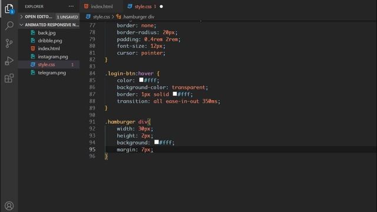Place cursor on '.login-btn:hover' selector
The height and width of the screenshot is (212, 377).
pos(129,73)
